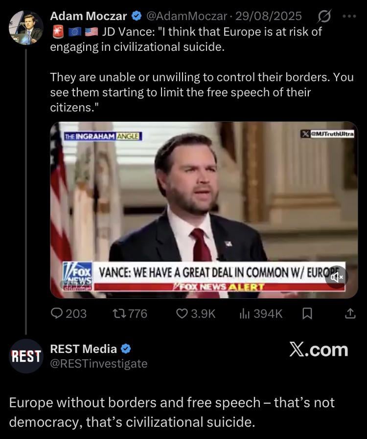Click the 29/08/2025 post date
Viewport: 367px width, 439px height.
(269, 17)
